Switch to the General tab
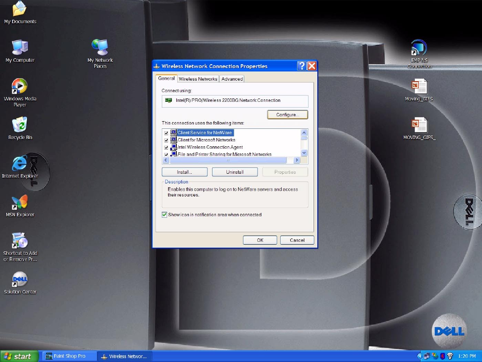482x362 pixels. pos(166,78)
